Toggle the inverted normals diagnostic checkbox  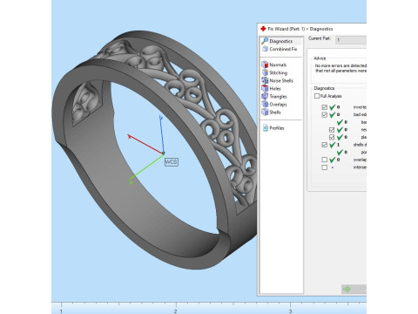pos(325,107)
